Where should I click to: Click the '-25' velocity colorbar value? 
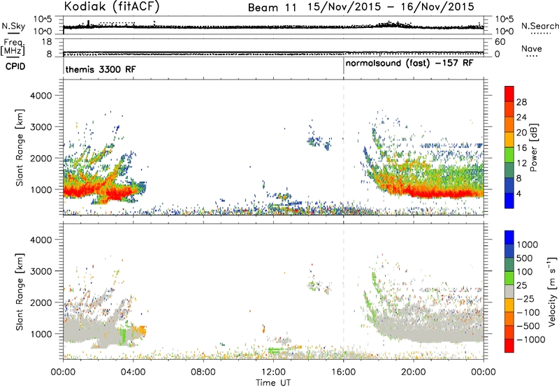[x=526, y=299]
